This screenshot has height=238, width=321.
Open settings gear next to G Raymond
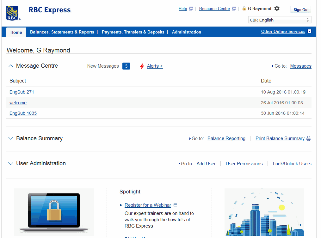(277, 9)
